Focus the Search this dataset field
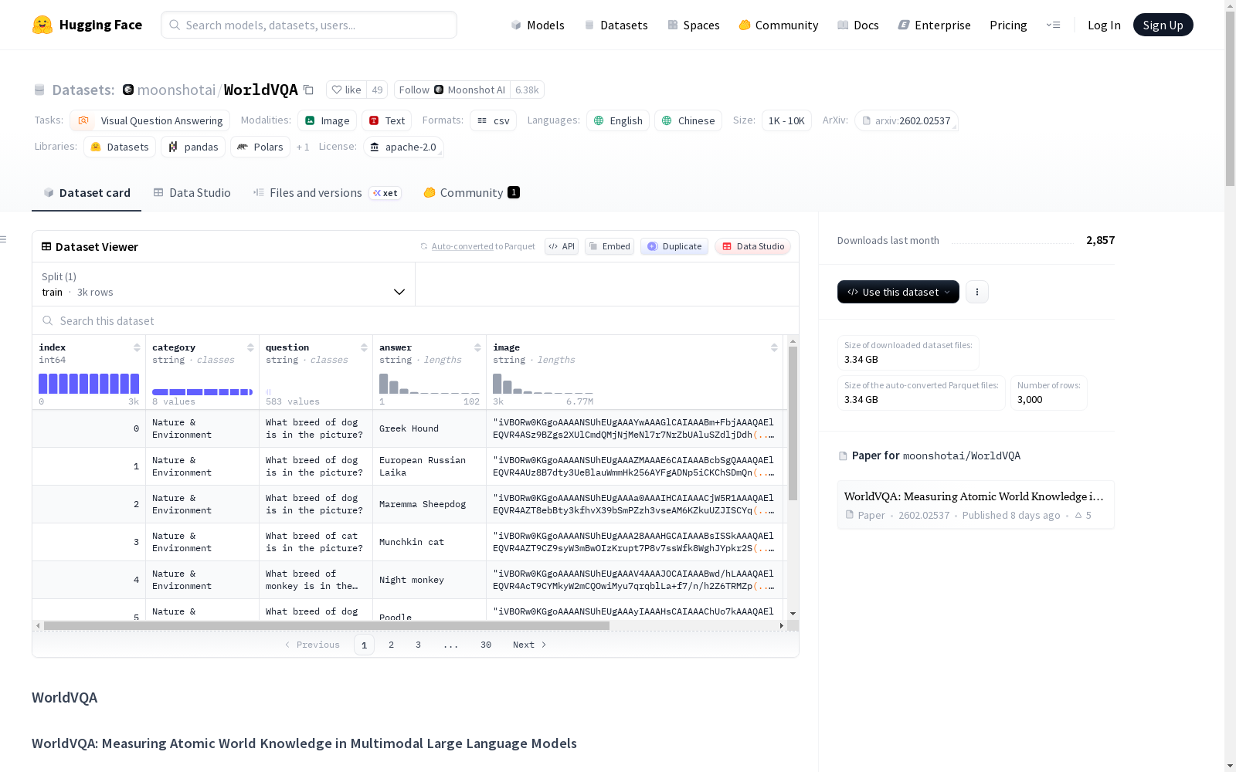 coord(416,320)
